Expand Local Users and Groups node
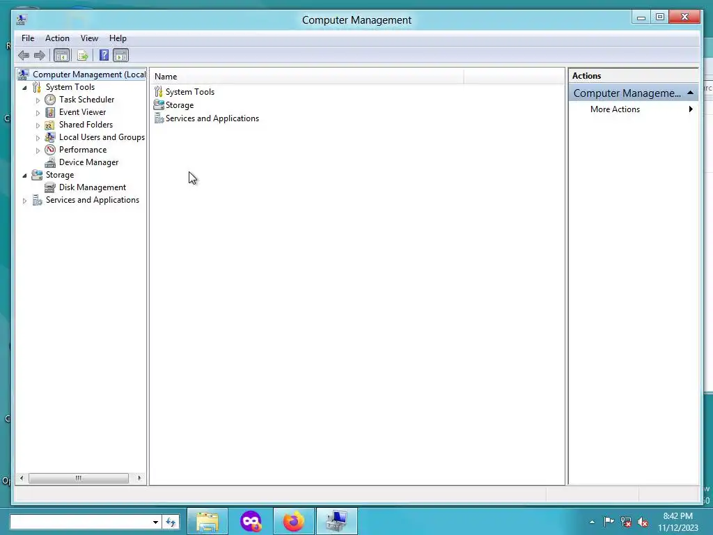This screenshot has width=713, height=535. pos(38,137)
